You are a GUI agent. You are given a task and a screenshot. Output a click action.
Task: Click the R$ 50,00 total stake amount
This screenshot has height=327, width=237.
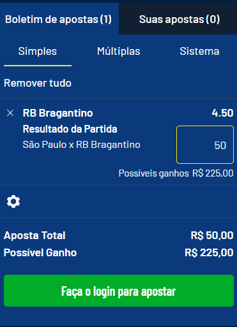coord(212,235)
